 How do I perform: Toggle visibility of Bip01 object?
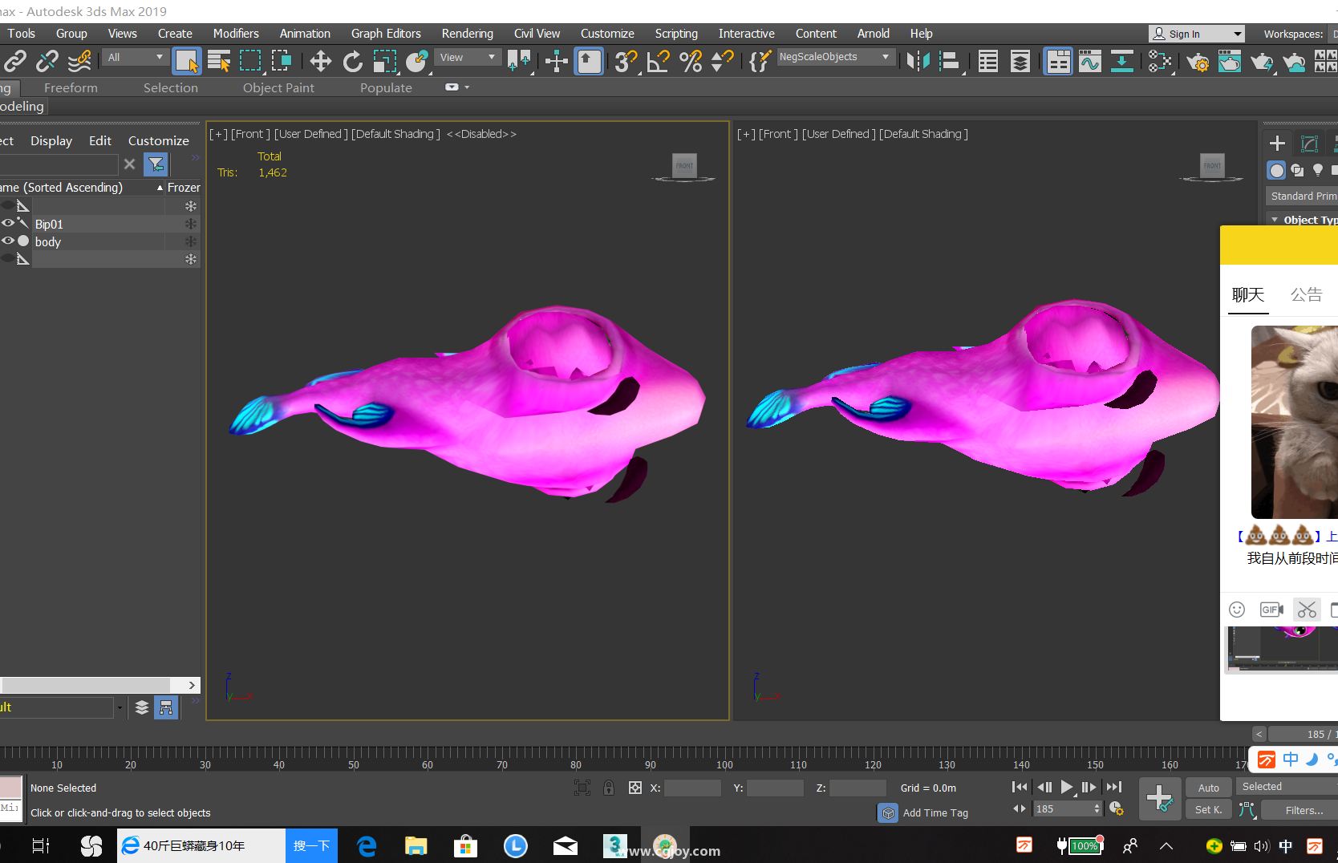pos(8,224)
